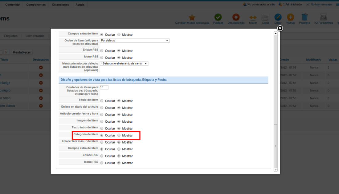Click the 1 Administrador user icon

[x=280, y=4]
